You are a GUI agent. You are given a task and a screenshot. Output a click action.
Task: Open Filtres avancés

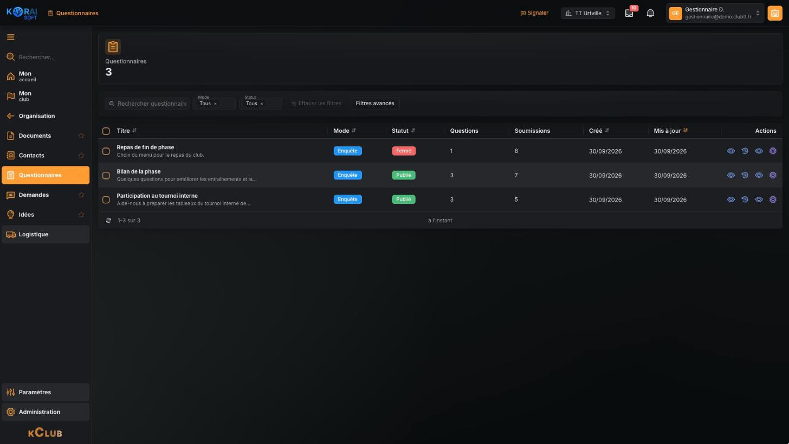375,103
